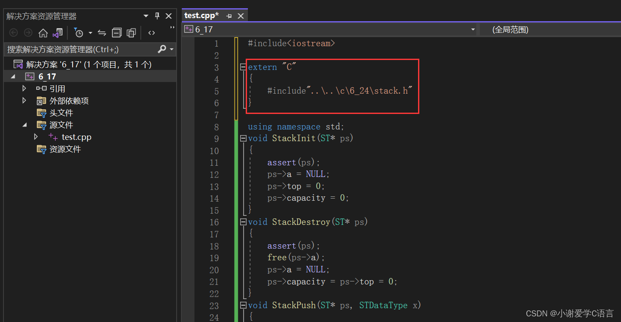Click the view code angle-brackets icon

tap(152, 33)
